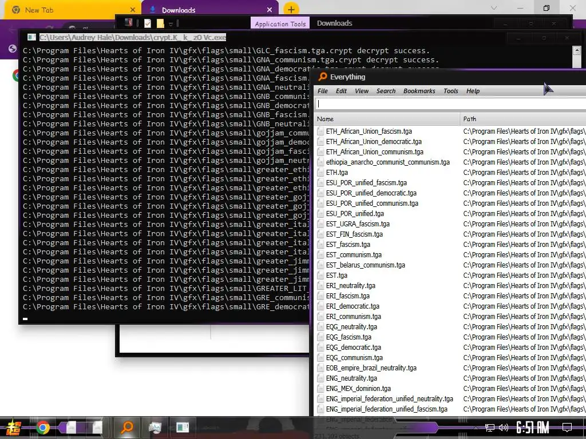The width and height of the screenshot is (586, 439).
Task: Open Google Chrome from the taskbar
Action: (42, 427)
